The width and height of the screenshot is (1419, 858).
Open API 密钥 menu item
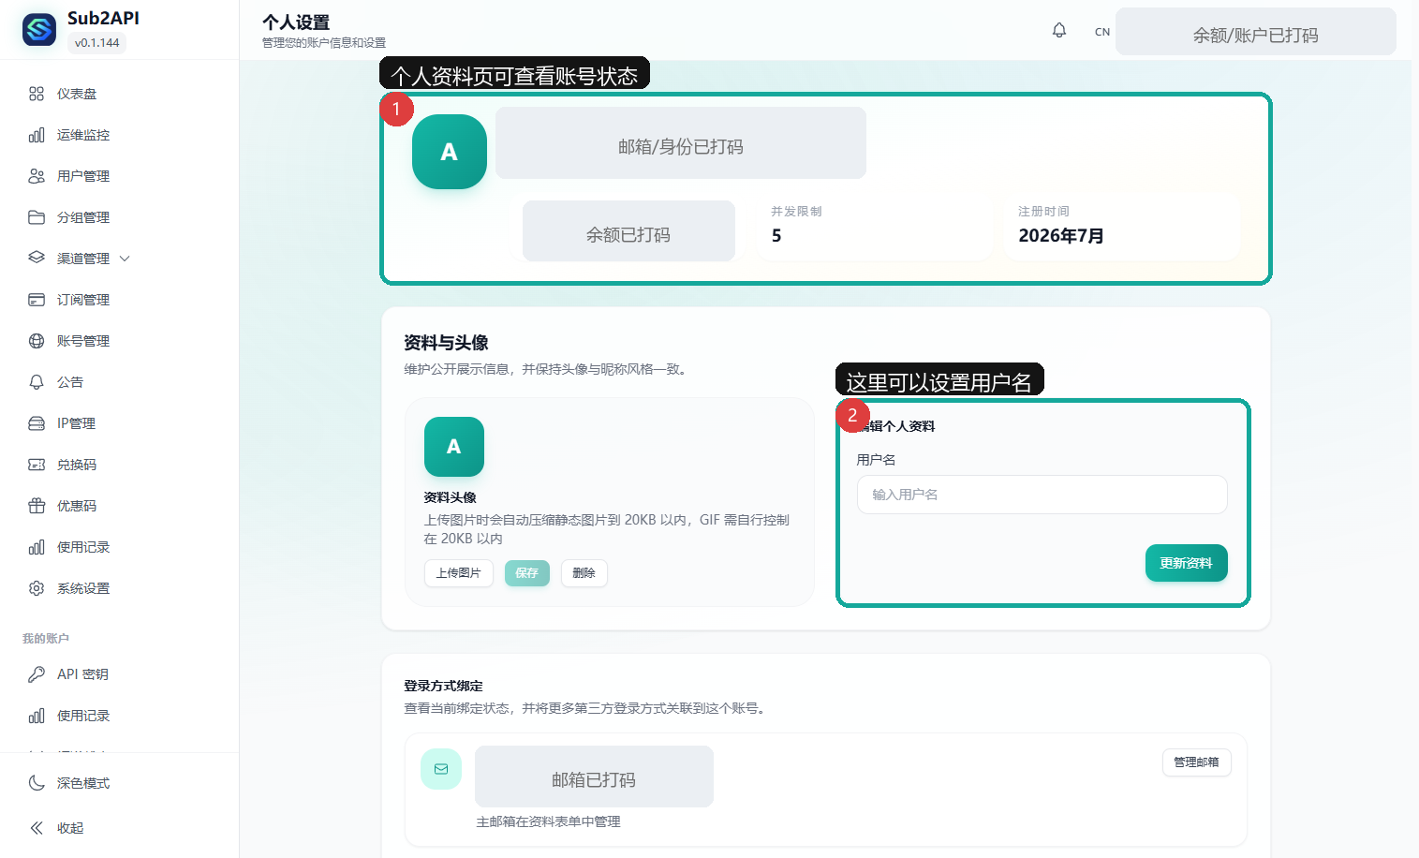(x=119, y=674)
